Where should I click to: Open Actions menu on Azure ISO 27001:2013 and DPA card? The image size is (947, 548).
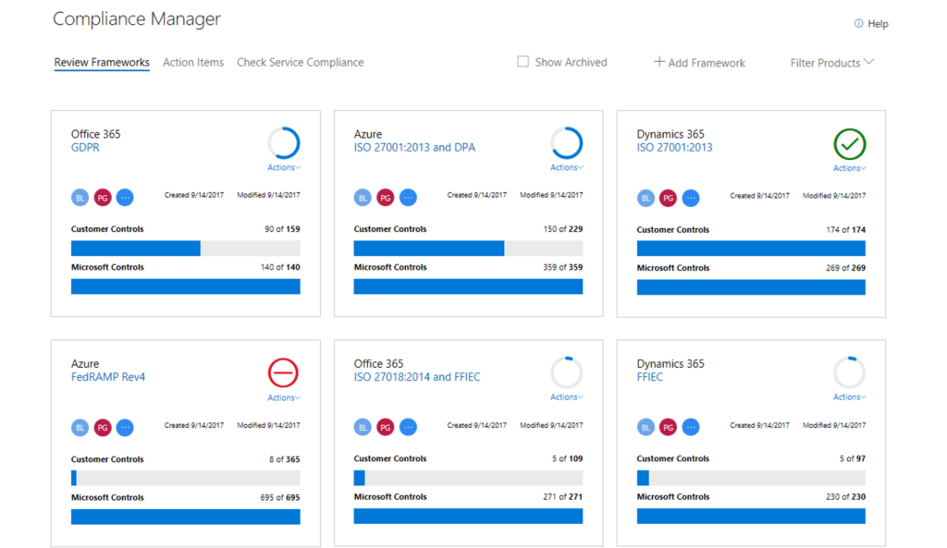(567, 167)
